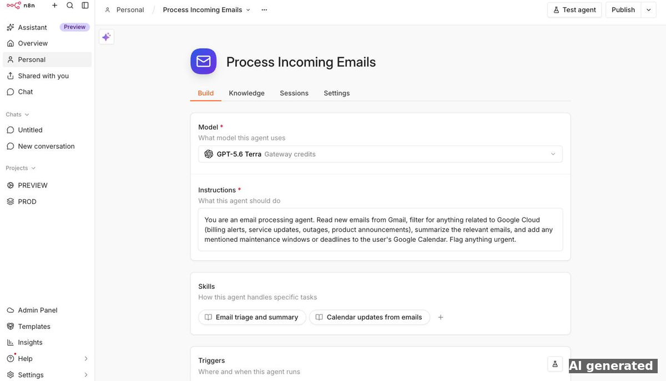
Task: Click inside the Instructions text field
Action: [x=380, y=230]
